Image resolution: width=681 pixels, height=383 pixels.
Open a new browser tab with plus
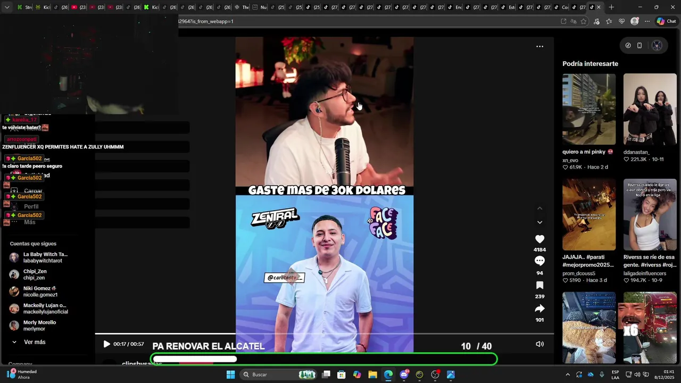tap(611, 7)
